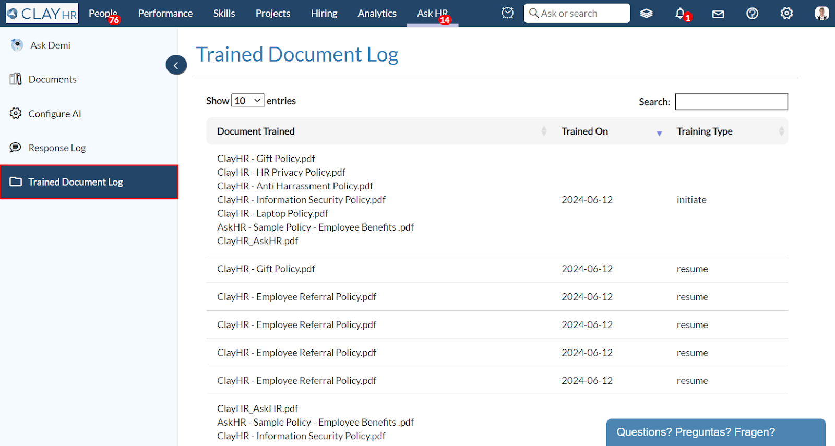Open the Performance menu

click(x=165, y=13)
